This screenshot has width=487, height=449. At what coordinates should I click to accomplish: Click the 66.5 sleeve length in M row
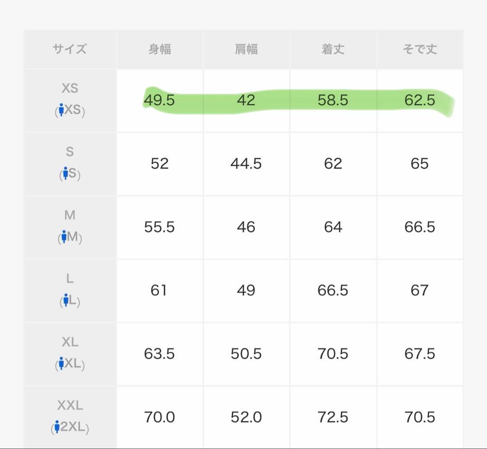click(x=419, y=227)
